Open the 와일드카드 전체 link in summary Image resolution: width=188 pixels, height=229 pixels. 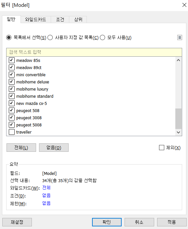tap(47, 188)
